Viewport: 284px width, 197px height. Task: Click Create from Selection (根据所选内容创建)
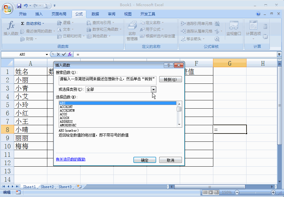158,36
